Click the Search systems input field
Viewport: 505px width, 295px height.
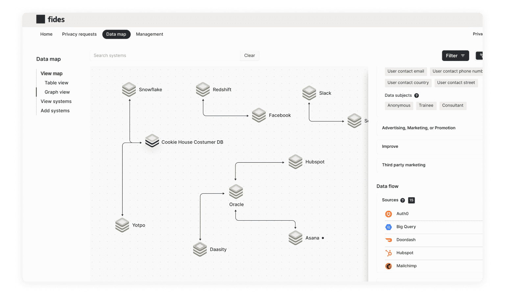point(165,55)
